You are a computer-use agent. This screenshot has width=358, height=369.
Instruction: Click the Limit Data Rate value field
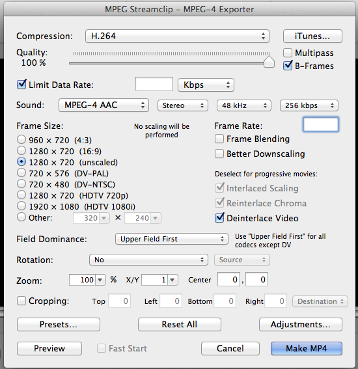tap(154, 84)
